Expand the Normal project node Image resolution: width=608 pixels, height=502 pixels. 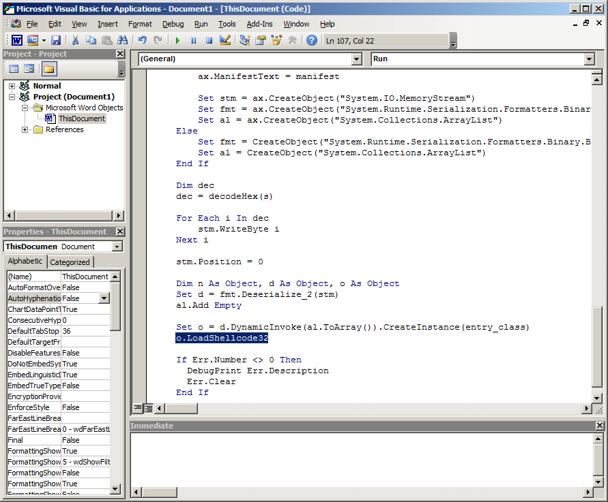pos(12,86)
